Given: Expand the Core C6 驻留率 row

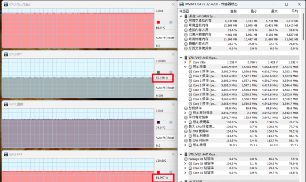Looking at the screenshot, I should (185, 173).
